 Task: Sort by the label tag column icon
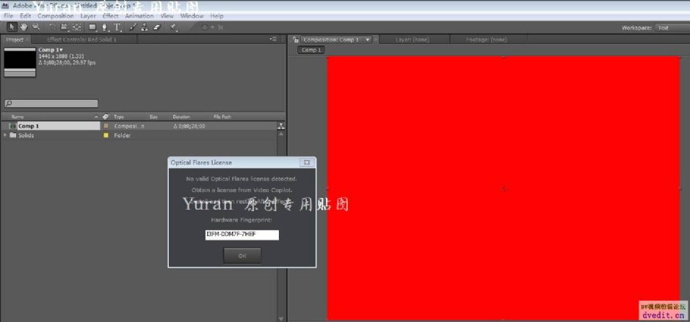coord(106,117)
